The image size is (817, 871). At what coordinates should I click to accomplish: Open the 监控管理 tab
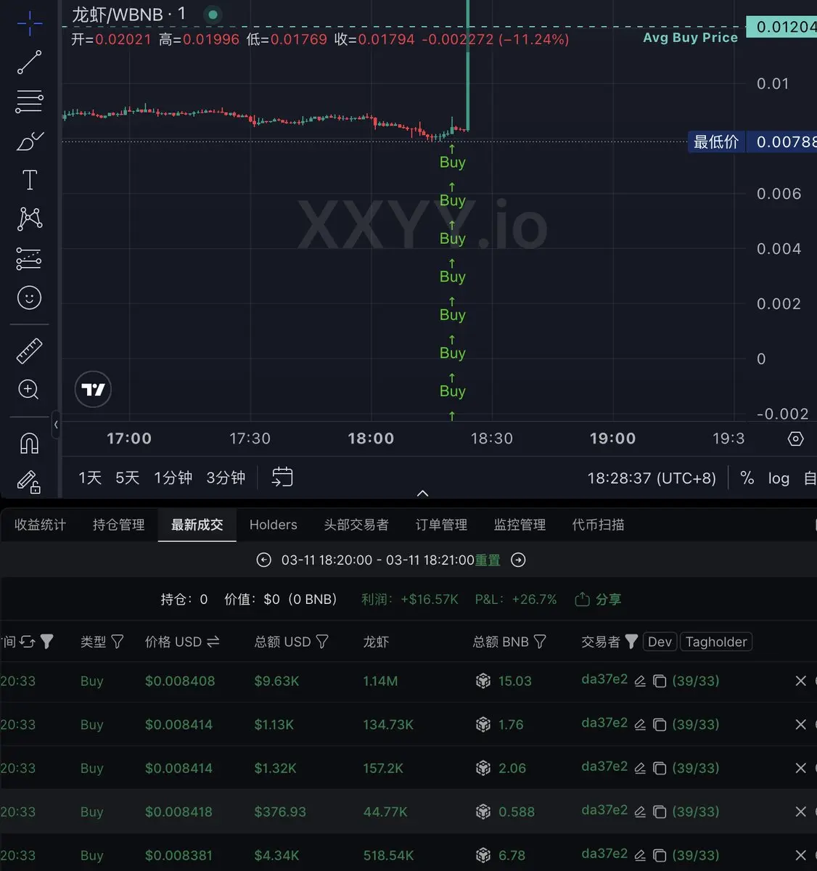(520, 525)
